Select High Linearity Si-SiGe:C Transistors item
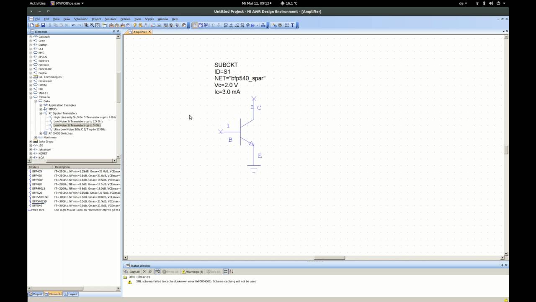The width and height of the screenshot is (536, 302). coord(85,117)
